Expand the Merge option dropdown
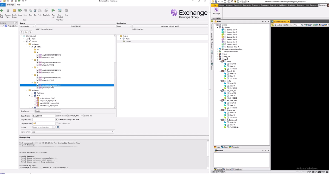The height and width of the screenshot is (174, 329). click(72, 132)
